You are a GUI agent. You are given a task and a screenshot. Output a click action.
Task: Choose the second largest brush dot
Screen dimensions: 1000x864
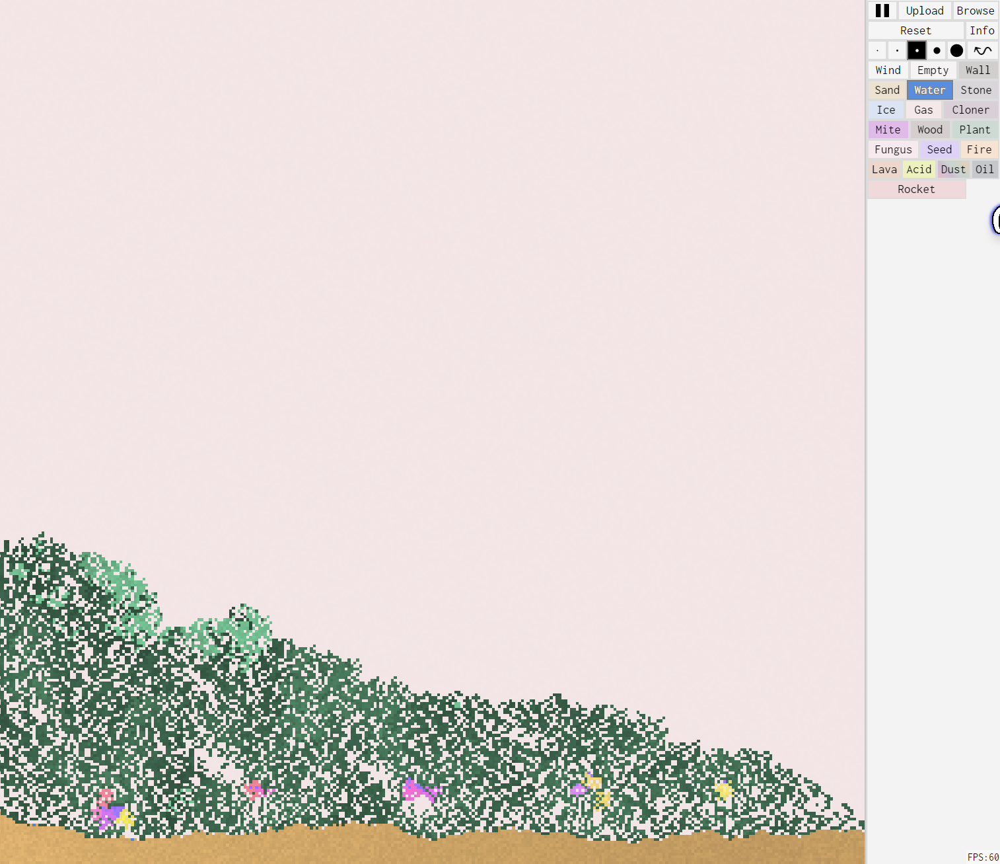coord(937,50)
